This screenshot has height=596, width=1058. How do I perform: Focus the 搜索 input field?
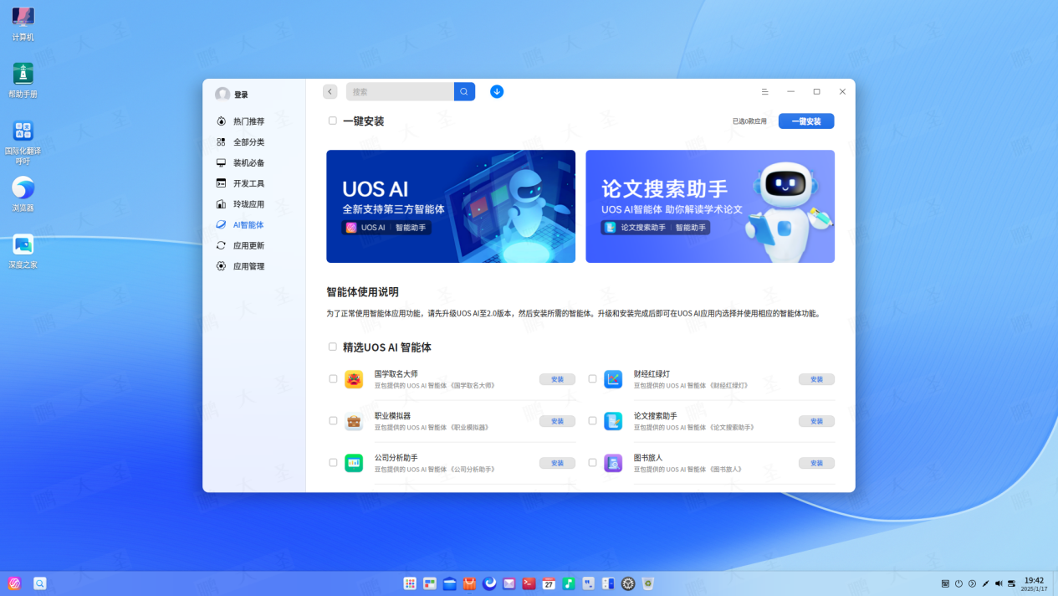[400, 92]
